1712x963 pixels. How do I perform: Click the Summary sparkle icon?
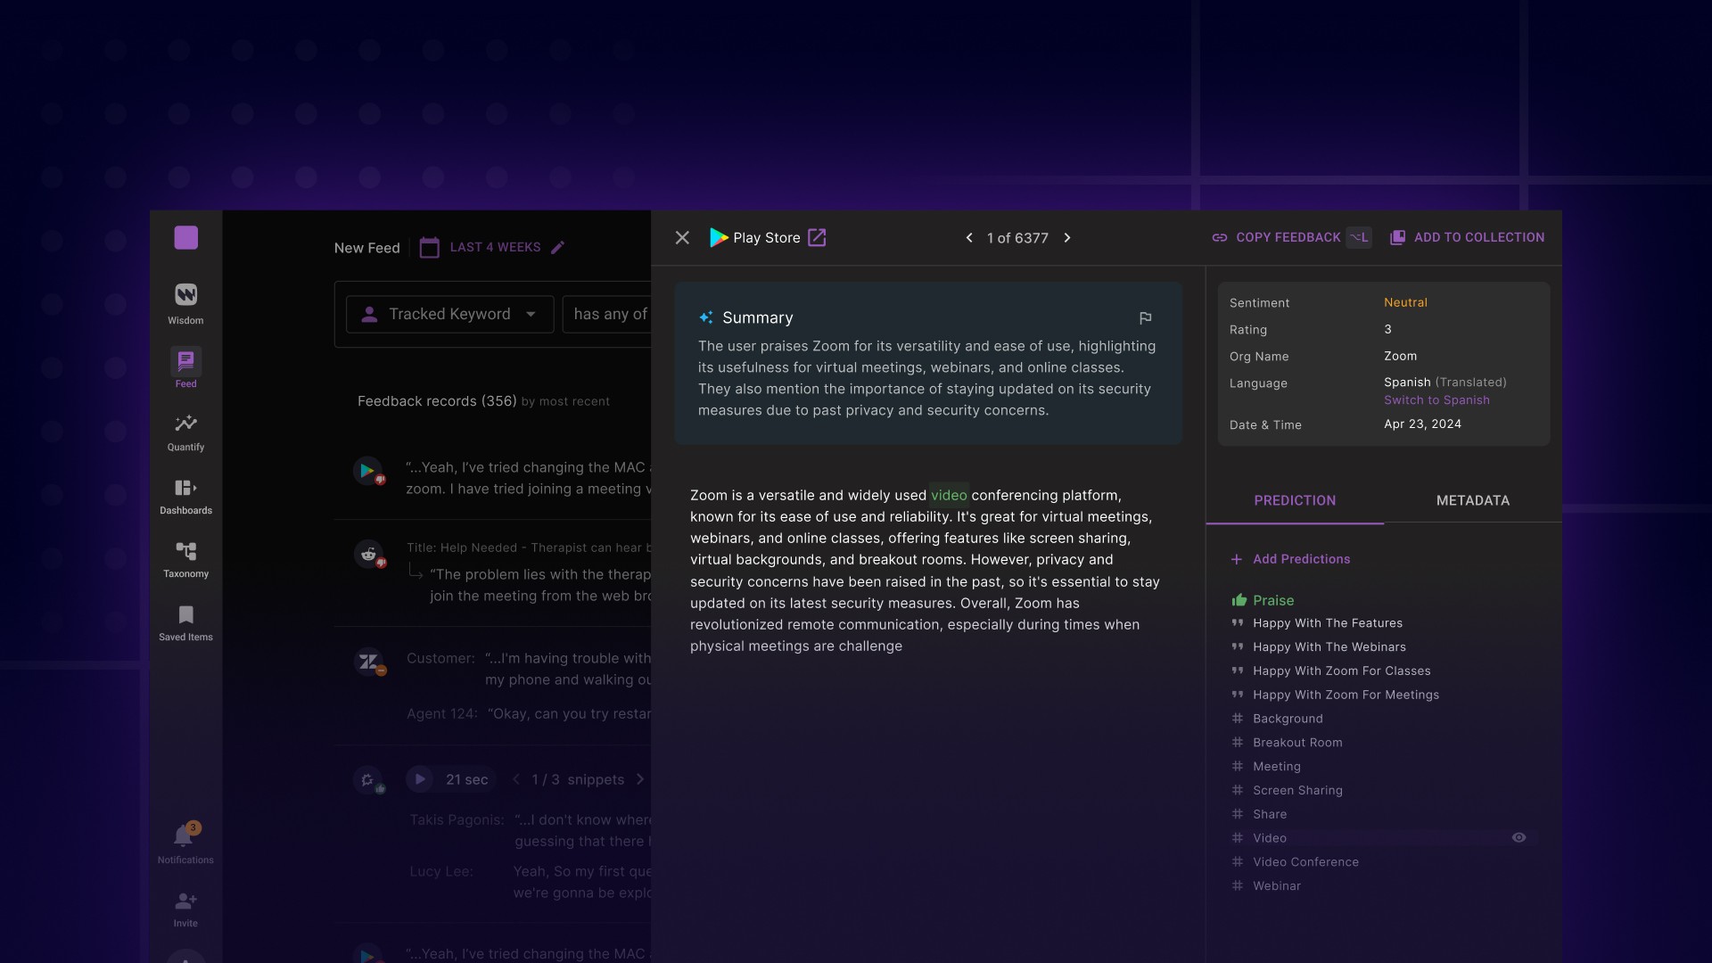(706, 317)
